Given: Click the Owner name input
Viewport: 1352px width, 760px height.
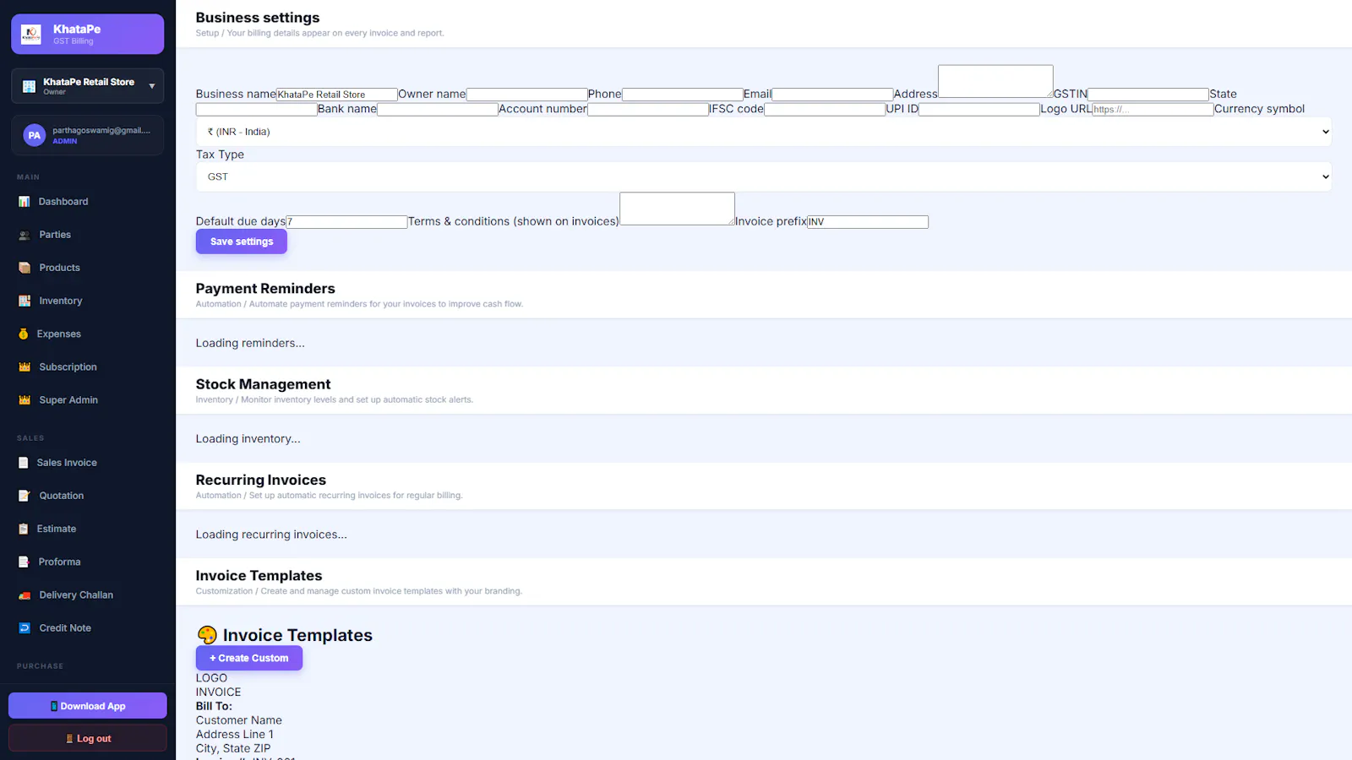Looking at the screenshot, I should [527, 95].
